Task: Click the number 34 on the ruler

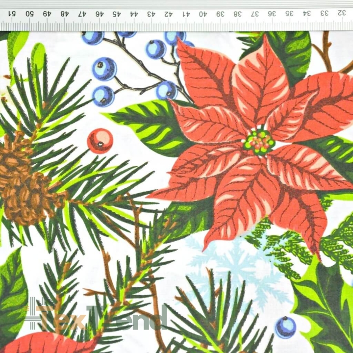Action: [307, 13]
